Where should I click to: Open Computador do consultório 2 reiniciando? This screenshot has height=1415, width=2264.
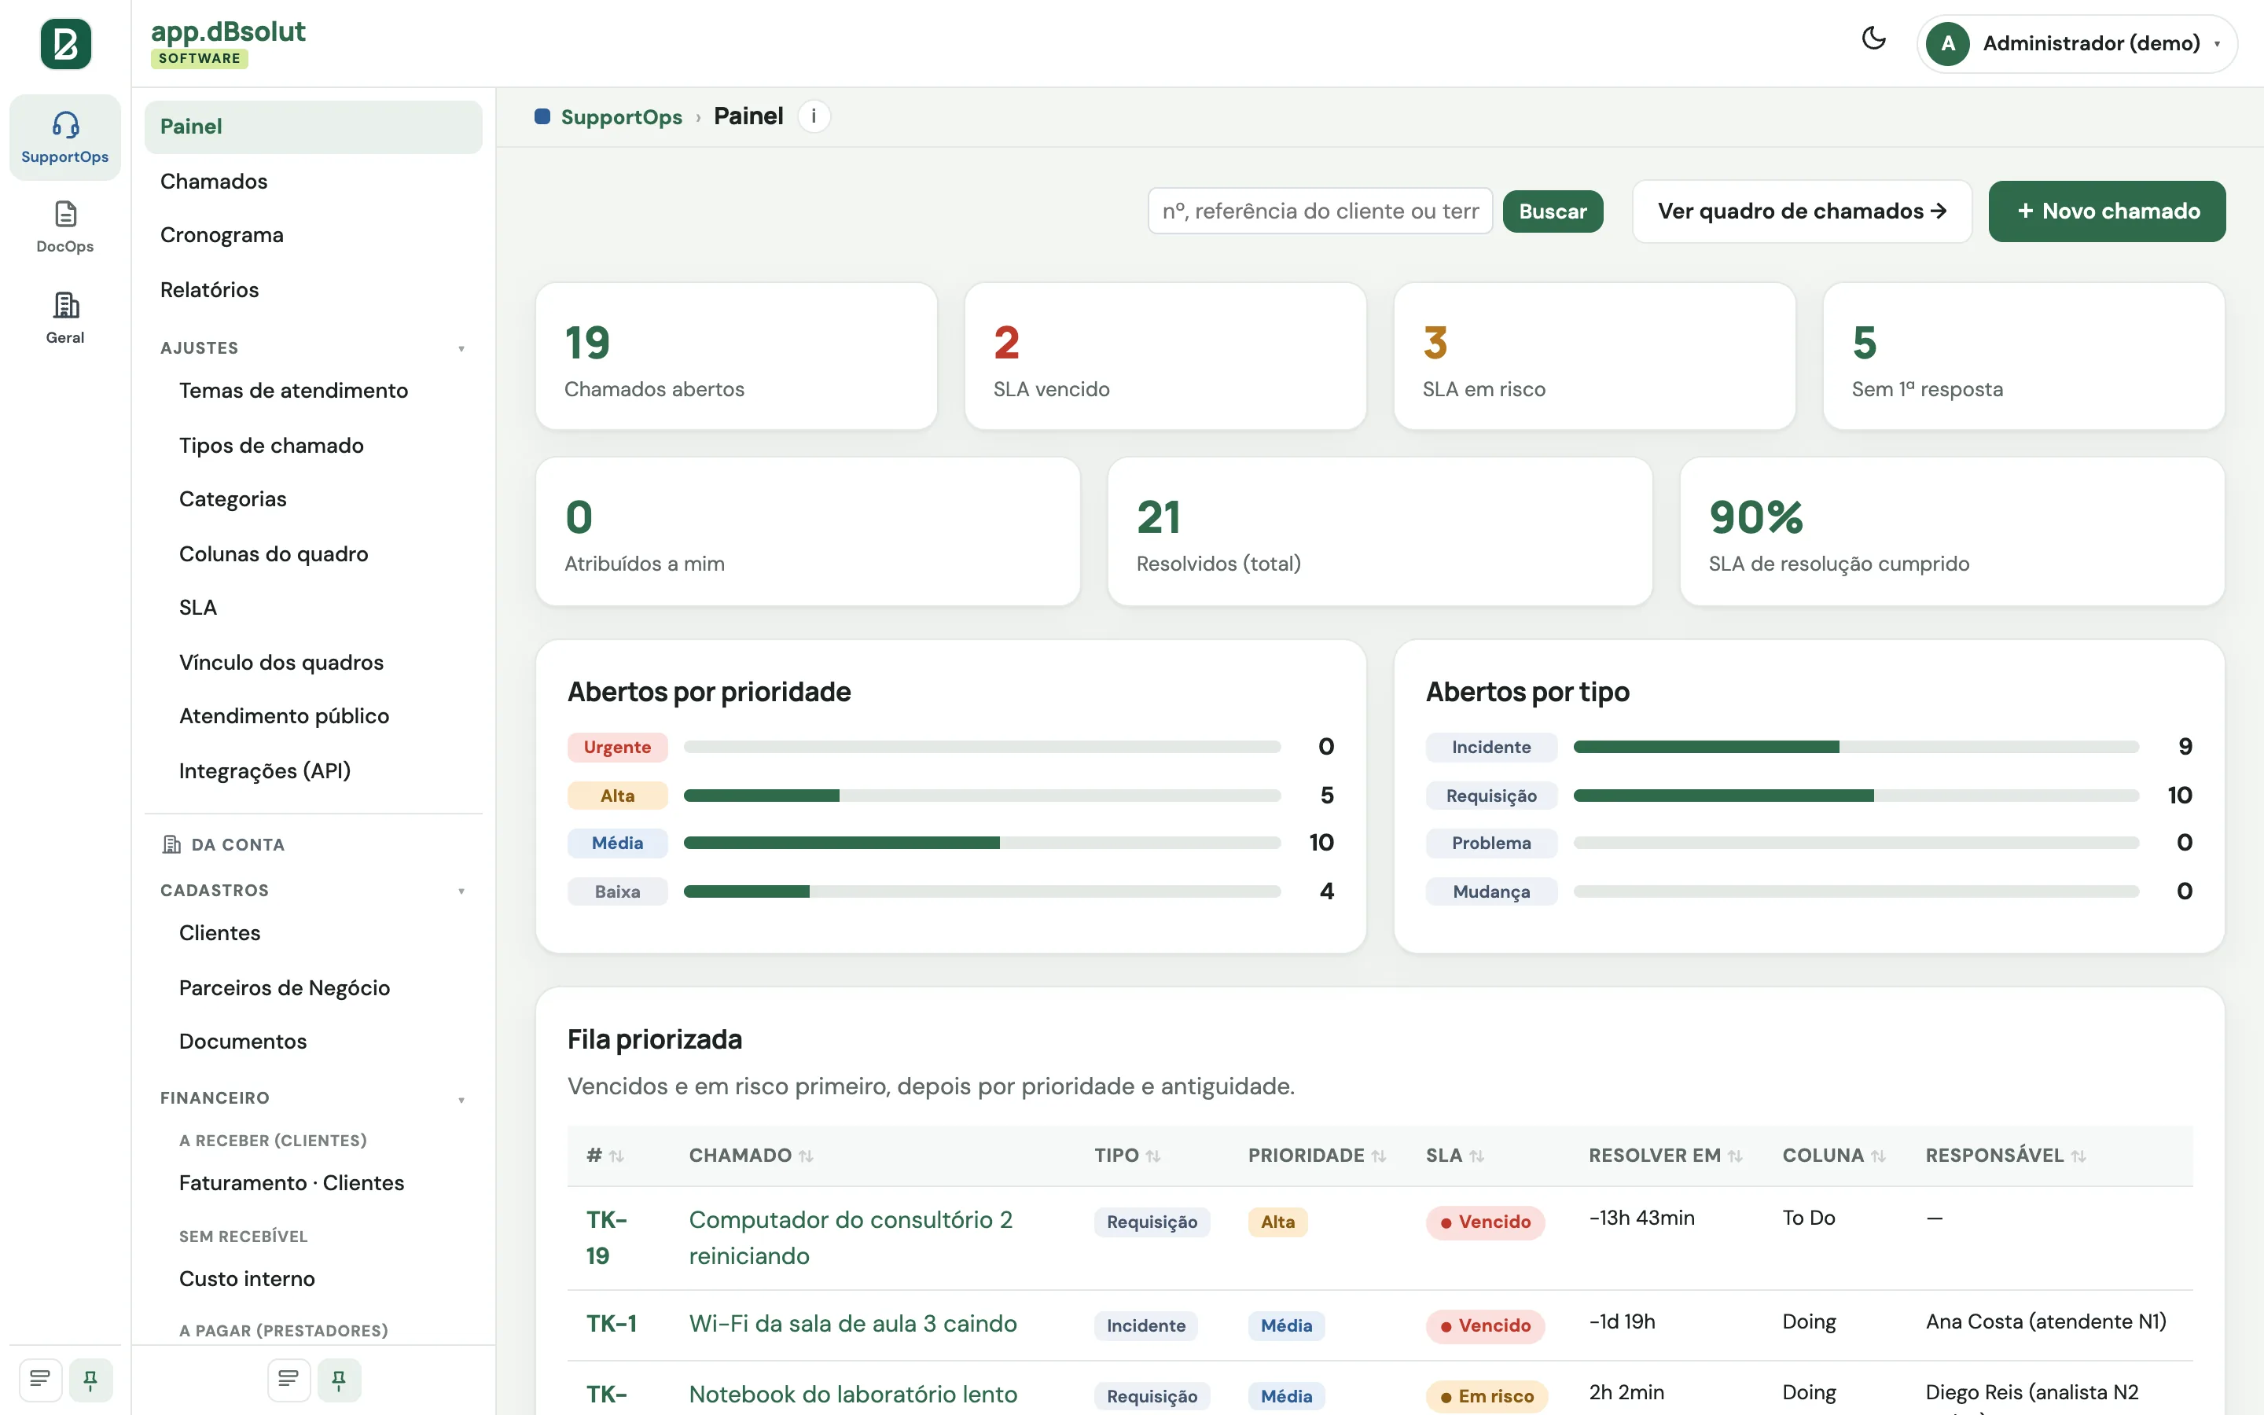click(x=851, y=1238)
